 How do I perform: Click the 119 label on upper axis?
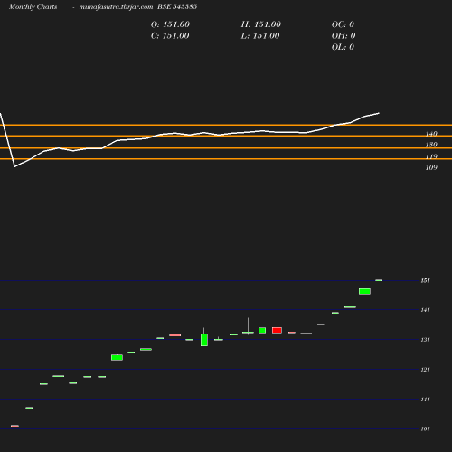coord(431,156)
